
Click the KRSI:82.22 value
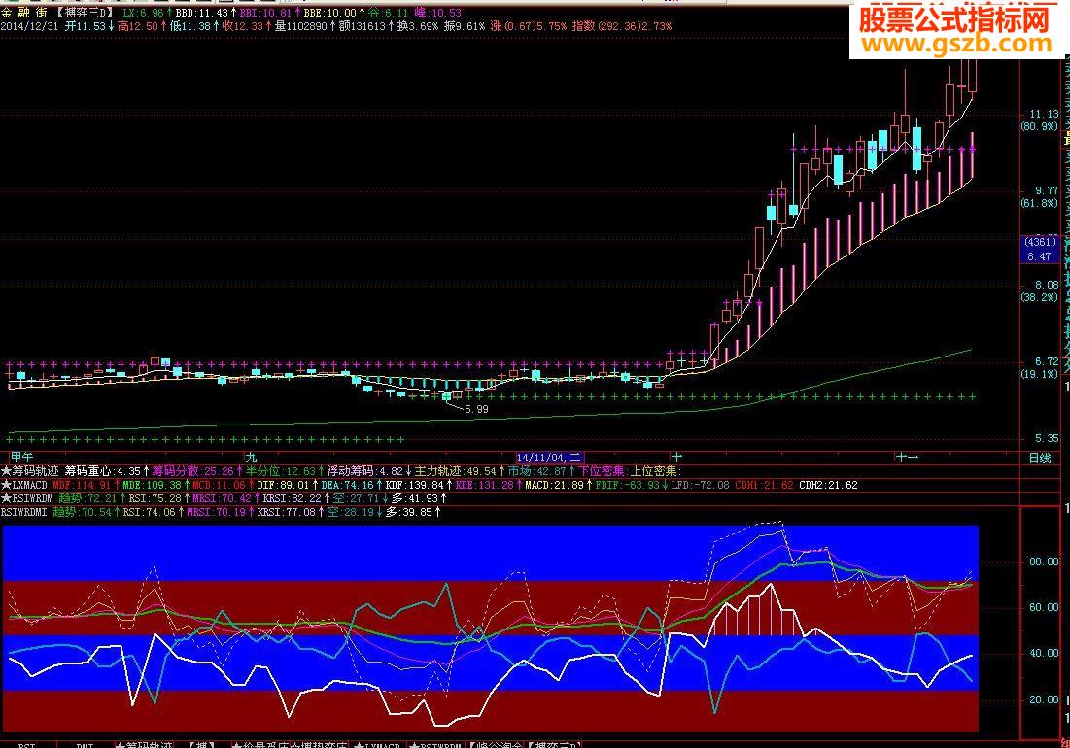[x=293, y=498]
